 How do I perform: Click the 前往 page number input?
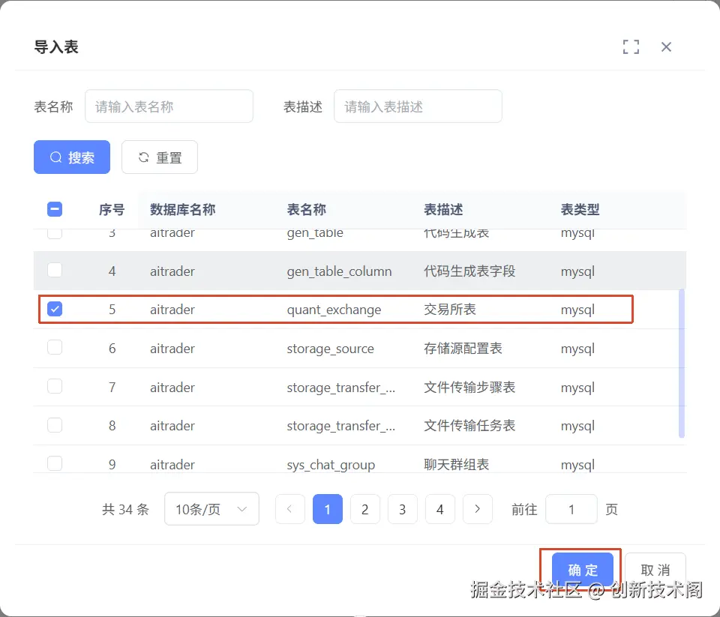[571, 509]
